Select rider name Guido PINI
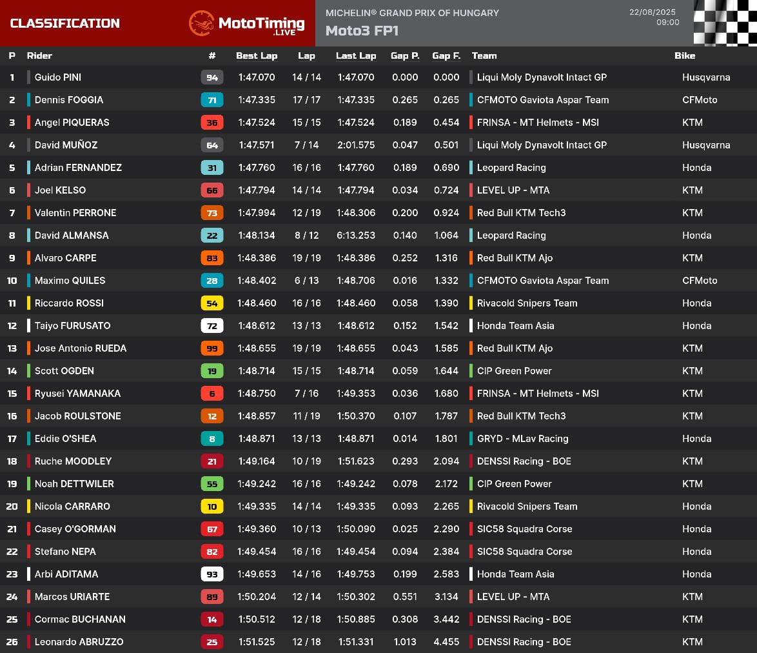This screenshot has height=653, width=757. [x=58, y=77]
